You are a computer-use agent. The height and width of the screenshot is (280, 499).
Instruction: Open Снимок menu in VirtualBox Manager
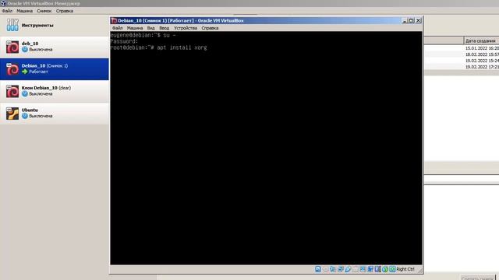pos(44,11)
